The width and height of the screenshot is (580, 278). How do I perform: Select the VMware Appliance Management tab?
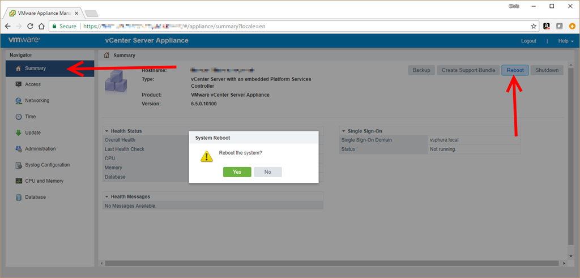pos(43,13)
